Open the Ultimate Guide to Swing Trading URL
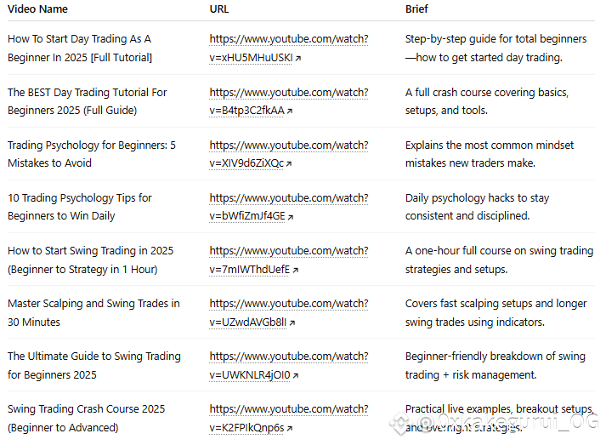 pos(289,365)
